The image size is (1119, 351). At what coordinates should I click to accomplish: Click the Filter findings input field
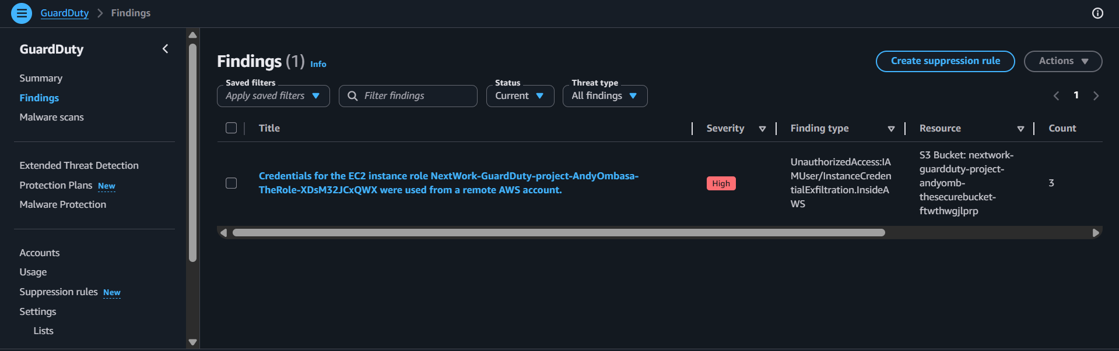click(408, 96)
